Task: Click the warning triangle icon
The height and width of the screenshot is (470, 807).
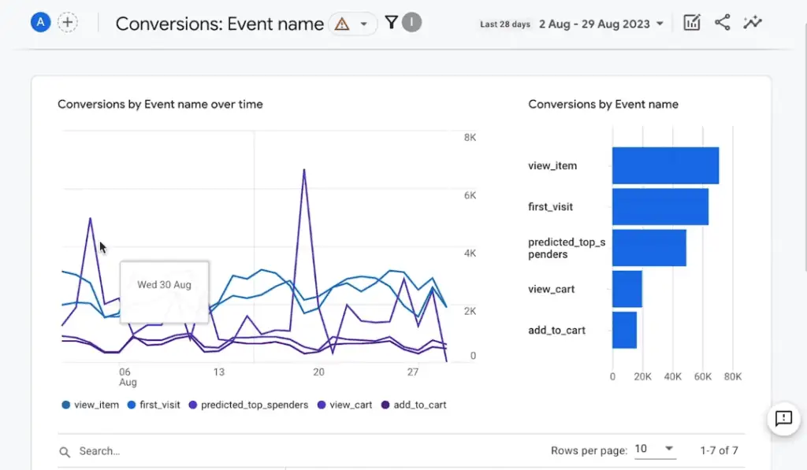Action: tap(341, 24)
